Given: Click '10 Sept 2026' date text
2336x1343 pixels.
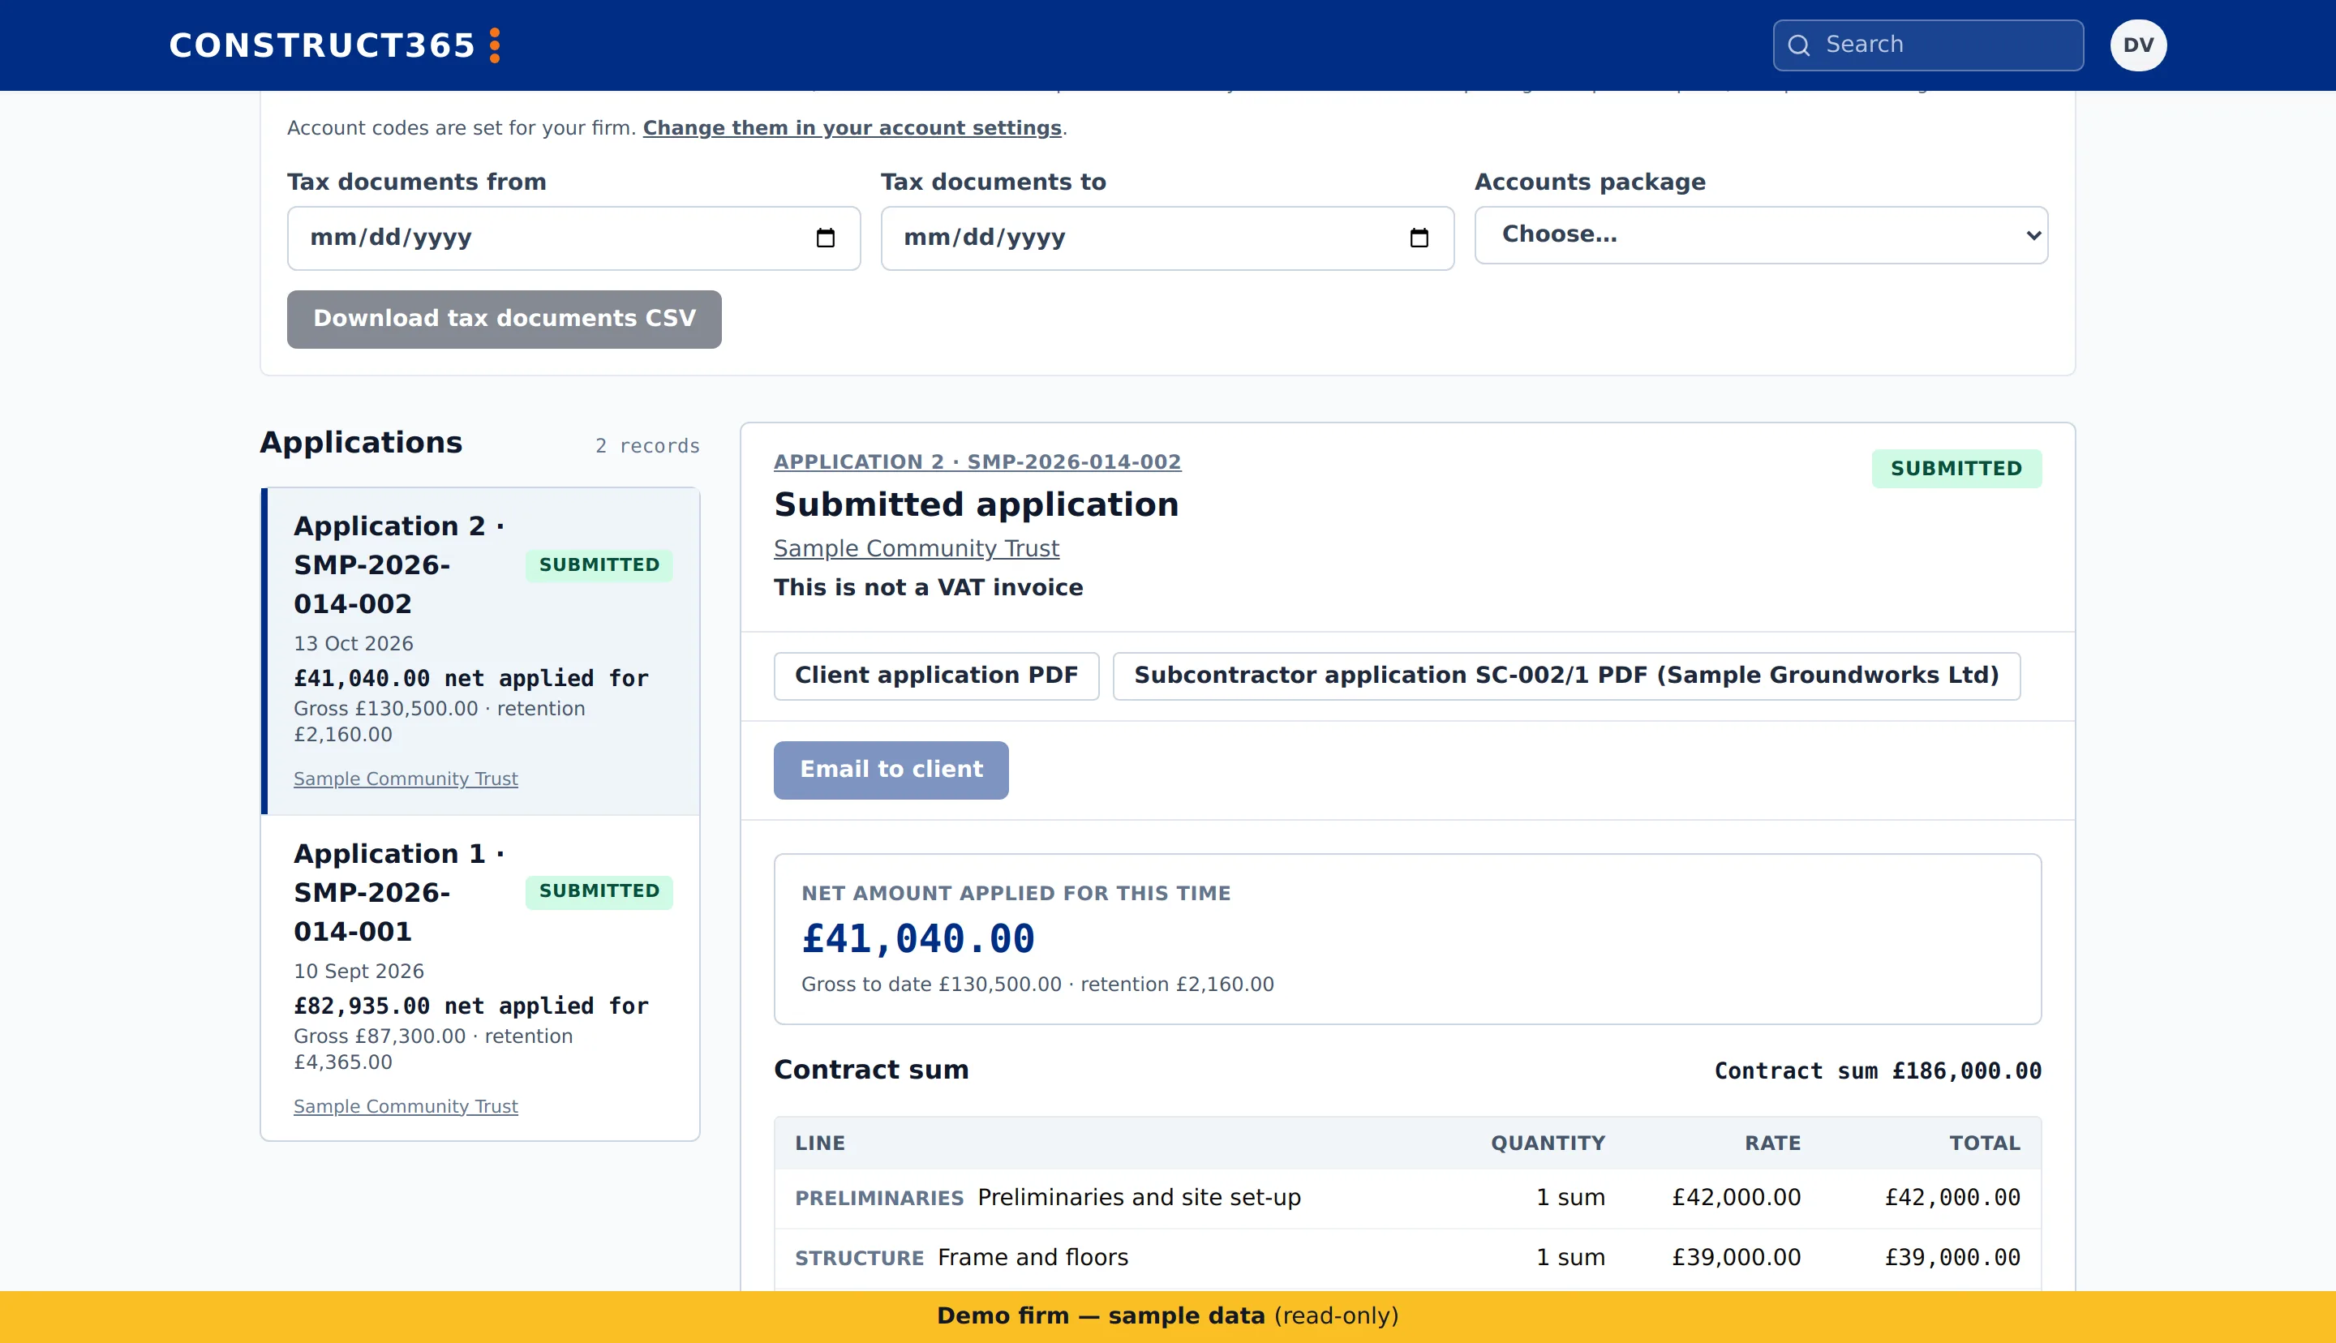Looking at the screenshot, I should point(359,972).
